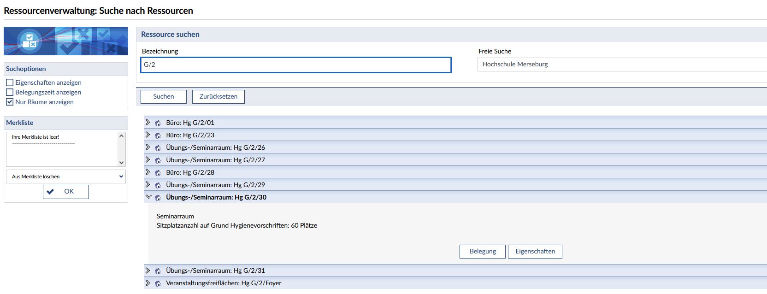This screenshot has width=767, height=294.
Task: Click the room icon beside Hg G/2/Foyer
Action: point(158,283)
